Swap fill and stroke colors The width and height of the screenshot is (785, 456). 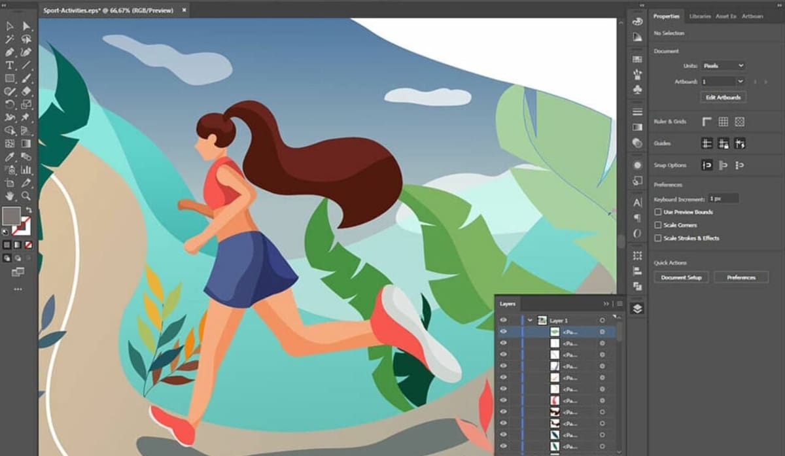coord(28,210)
